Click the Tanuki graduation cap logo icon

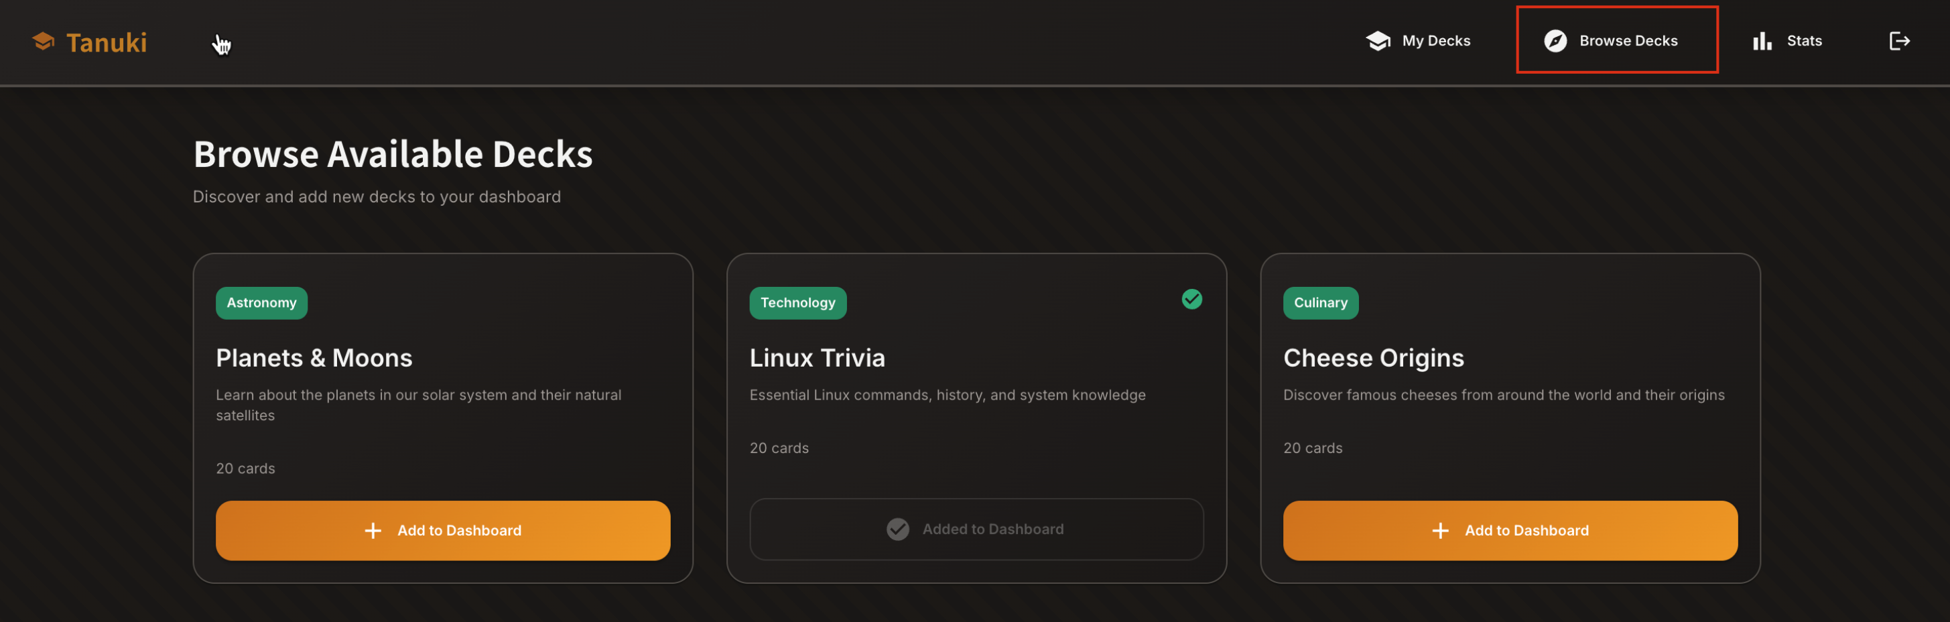click(x=43, y=41)
